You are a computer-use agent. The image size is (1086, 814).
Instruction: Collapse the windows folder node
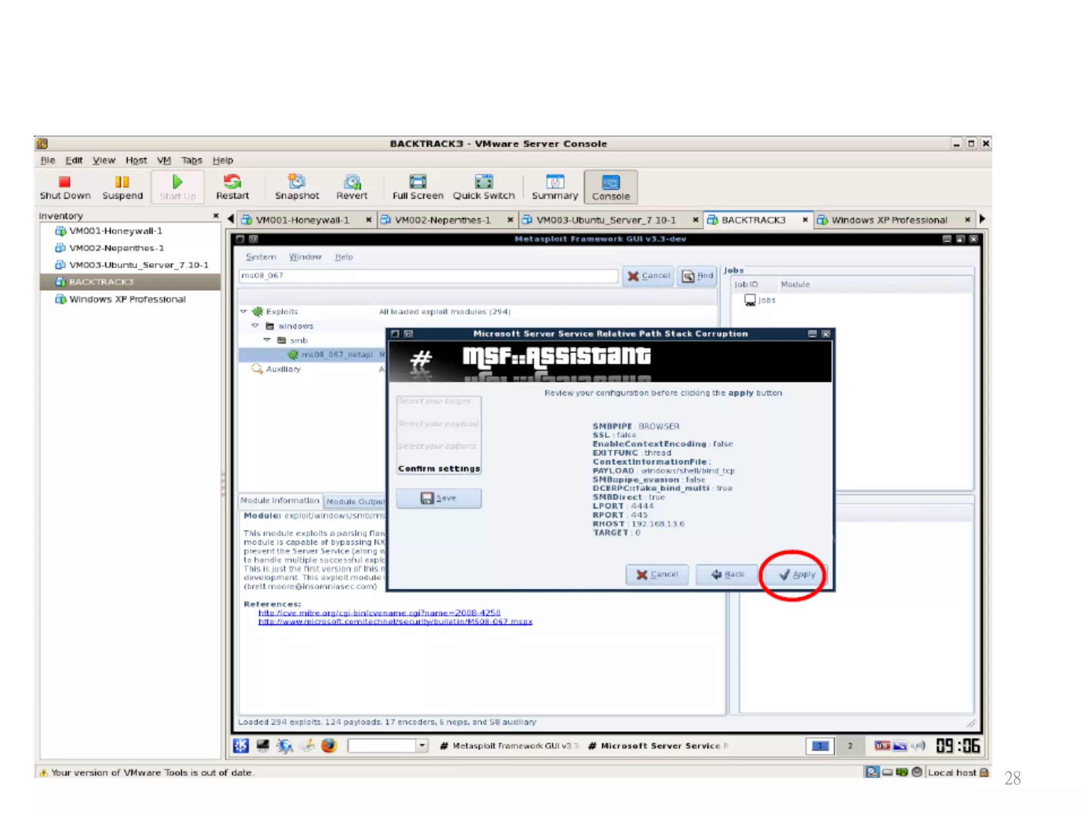point(256,326)
